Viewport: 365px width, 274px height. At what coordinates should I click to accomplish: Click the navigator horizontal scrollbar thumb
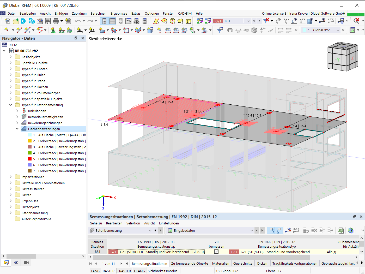(x=21, y=256)
